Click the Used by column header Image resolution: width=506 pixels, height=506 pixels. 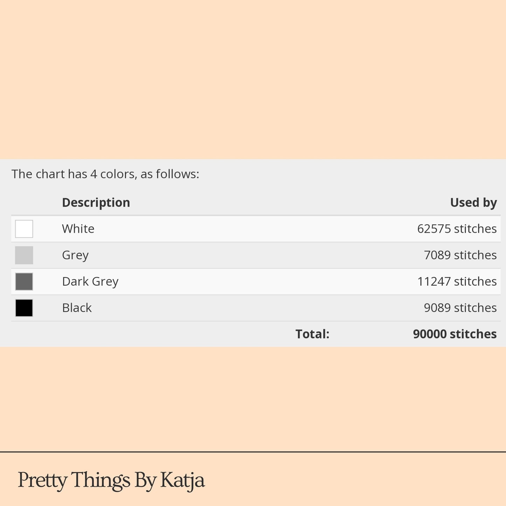pyautogui.click(x=473, y=203)
